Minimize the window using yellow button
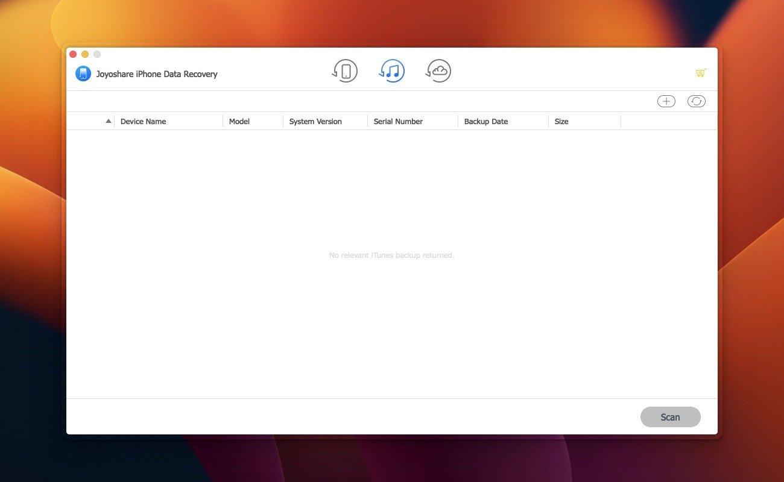The height and width of the screenshot is (482, 784). pyautogui.click(x=85, y=54)
